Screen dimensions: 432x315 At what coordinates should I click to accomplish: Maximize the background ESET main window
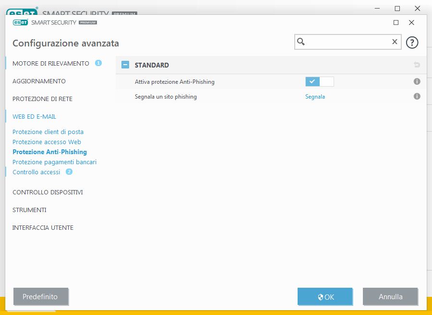pyautogui.click(x=397, y=9)
